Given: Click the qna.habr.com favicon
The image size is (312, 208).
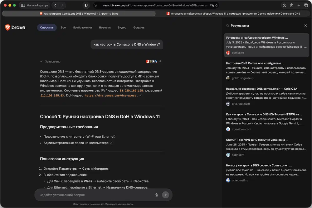Looking at the screenshot, I should 228,104.
